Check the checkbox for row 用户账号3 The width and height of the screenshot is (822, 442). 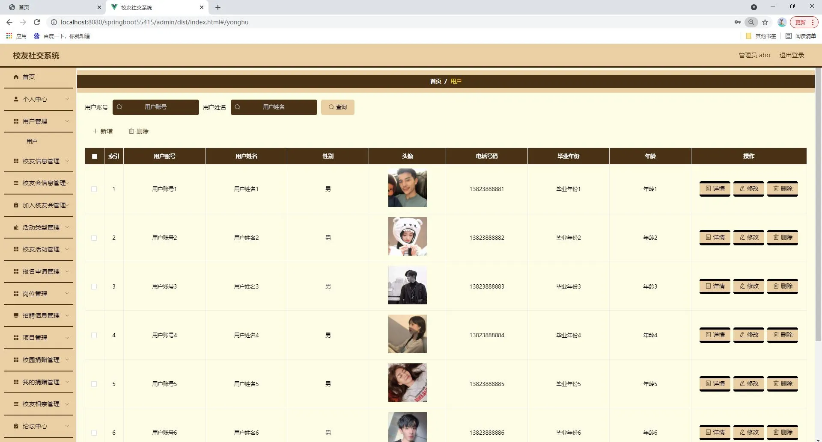click(x=94, y=286)
